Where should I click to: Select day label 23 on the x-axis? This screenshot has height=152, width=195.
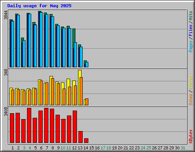[x=137, y=148]
